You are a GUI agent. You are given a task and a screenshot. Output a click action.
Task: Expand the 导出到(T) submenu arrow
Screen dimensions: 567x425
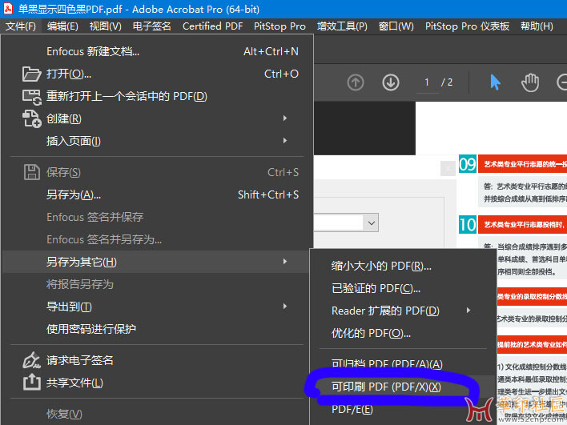tap(285, 307)
